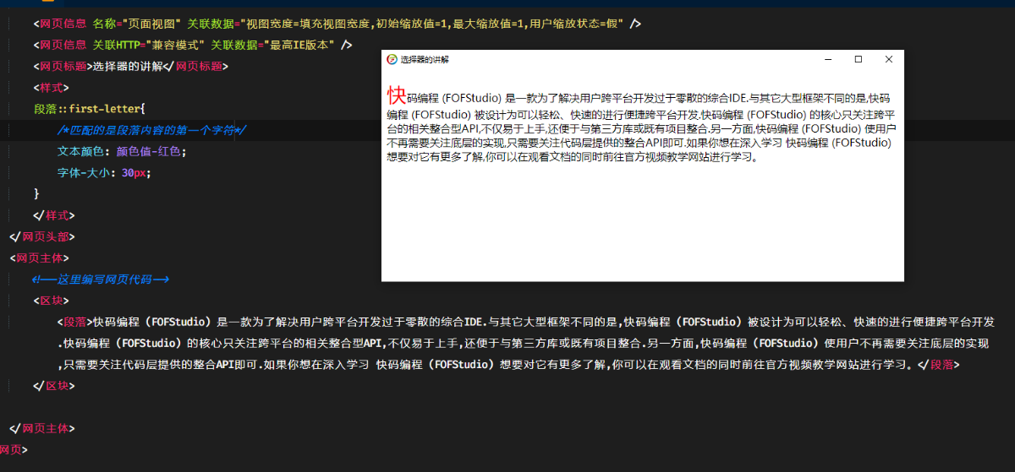Click the opening <段落> tag in the code
Image resolution: width=1015 pixels, height=472 pixels.
tap(75, 322)
